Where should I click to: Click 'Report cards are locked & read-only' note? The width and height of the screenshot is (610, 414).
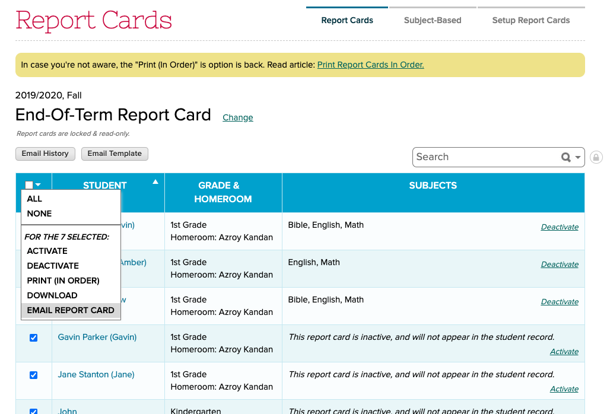pos(73,133)
